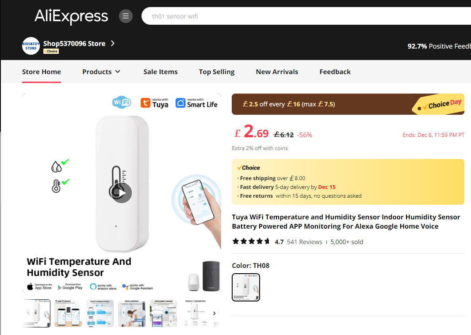Open the hamburger categories menu icon
The width and height of the screenshot is (471, 335).
point(126,16)
